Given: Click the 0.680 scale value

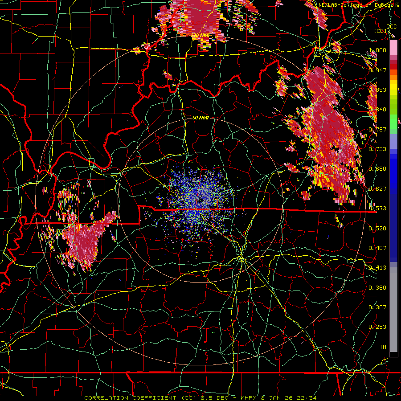Looking at the screenshot, I should [x=377, y=169].
